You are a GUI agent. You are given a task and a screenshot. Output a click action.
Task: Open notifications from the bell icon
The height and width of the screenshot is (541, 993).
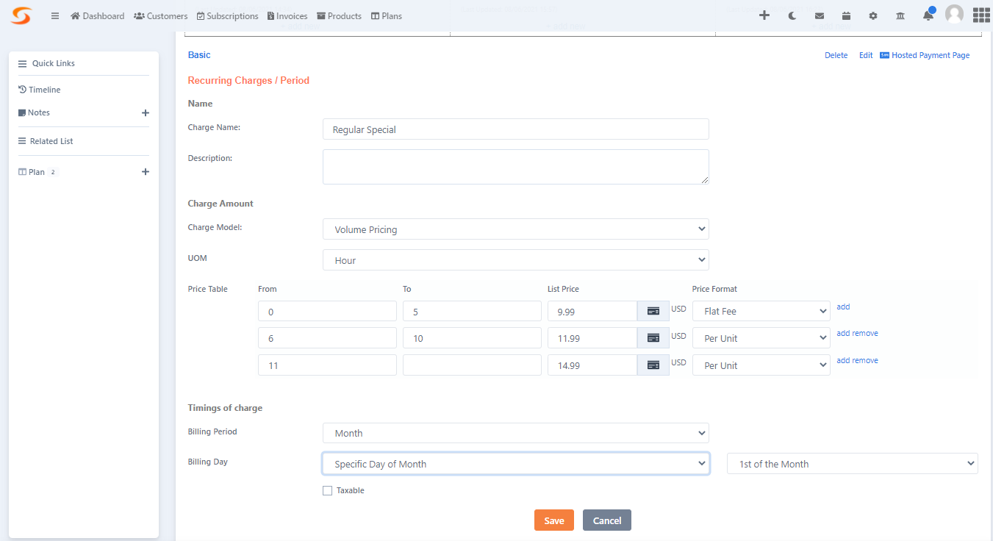point(928,15)
